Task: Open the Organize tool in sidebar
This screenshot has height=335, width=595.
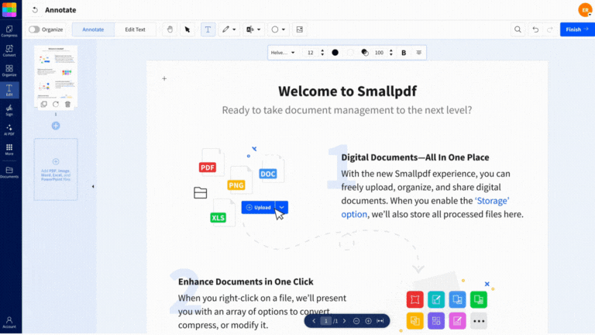Action: pyautogui.click(x=9, y=71)
